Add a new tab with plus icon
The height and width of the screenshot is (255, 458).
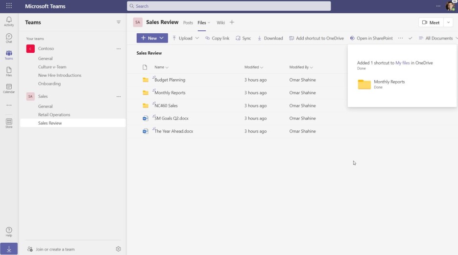pos(232,22)
